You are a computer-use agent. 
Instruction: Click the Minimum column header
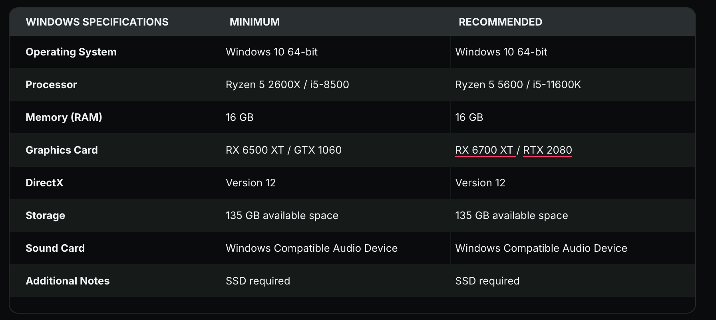pyautogui.click(x=255, y=22)
